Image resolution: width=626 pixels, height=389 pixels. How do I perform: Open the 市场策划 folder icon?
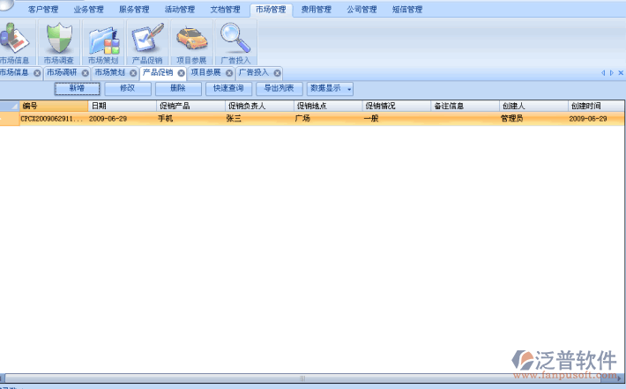pos(103,42)
